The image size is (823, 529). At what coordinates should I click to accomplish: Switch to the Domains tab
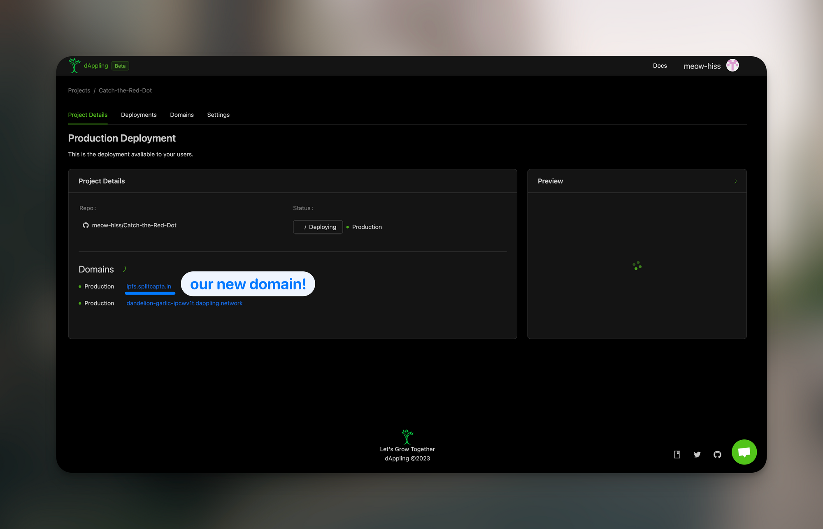pos(181,115)
